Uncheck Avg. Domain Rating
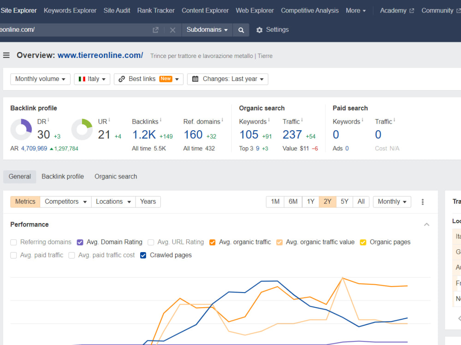Screen dimensions: 461x345 pos(80,242)
